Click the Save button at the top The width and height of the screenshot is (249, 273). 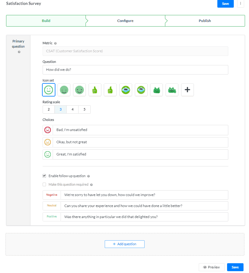click(x=225, y=4)
